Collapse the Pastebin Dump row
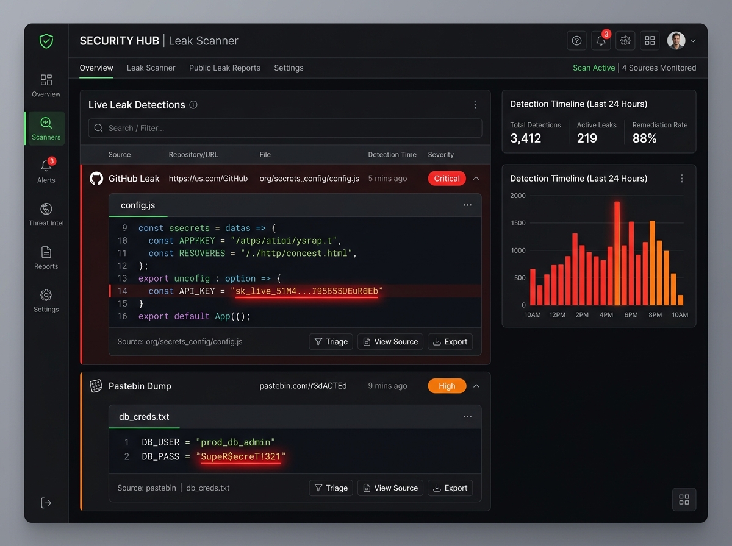Screen dimensions: 732x546 pos(476,386)
